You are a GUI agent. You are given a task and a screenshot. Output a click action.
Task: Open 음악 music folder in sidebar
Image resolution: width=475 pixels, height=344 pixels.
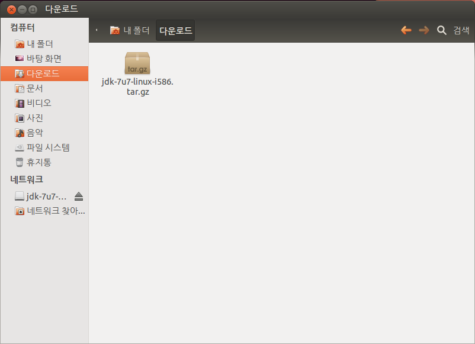coord(34,133)
